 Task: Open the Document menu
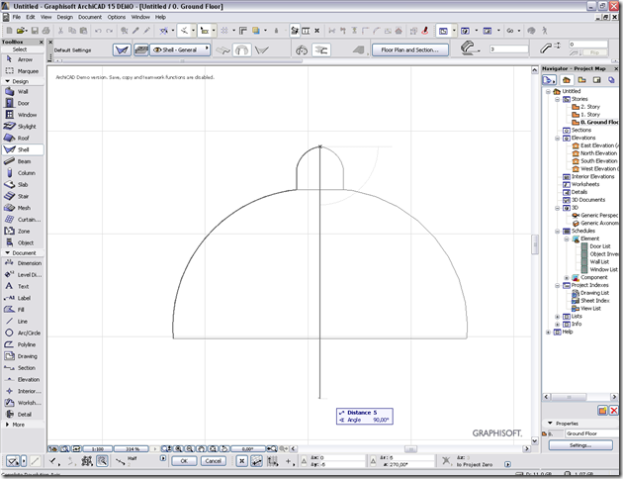(x=90, y=17)
